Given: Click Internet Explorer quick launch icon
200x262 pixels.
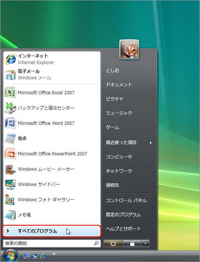Looking at the screenshot, I should (x=43, y=256).
